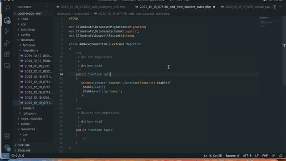Open the Extensions view
Screen dimensions: 286x161
point(7,54)
